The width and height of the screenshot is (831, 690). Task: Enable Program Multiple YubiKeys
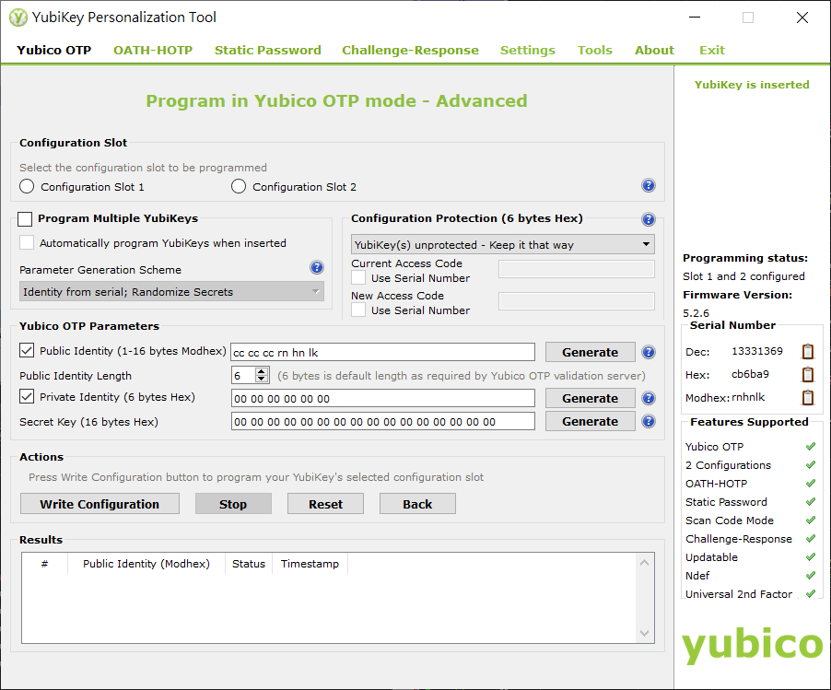click(x=25, y=219)
